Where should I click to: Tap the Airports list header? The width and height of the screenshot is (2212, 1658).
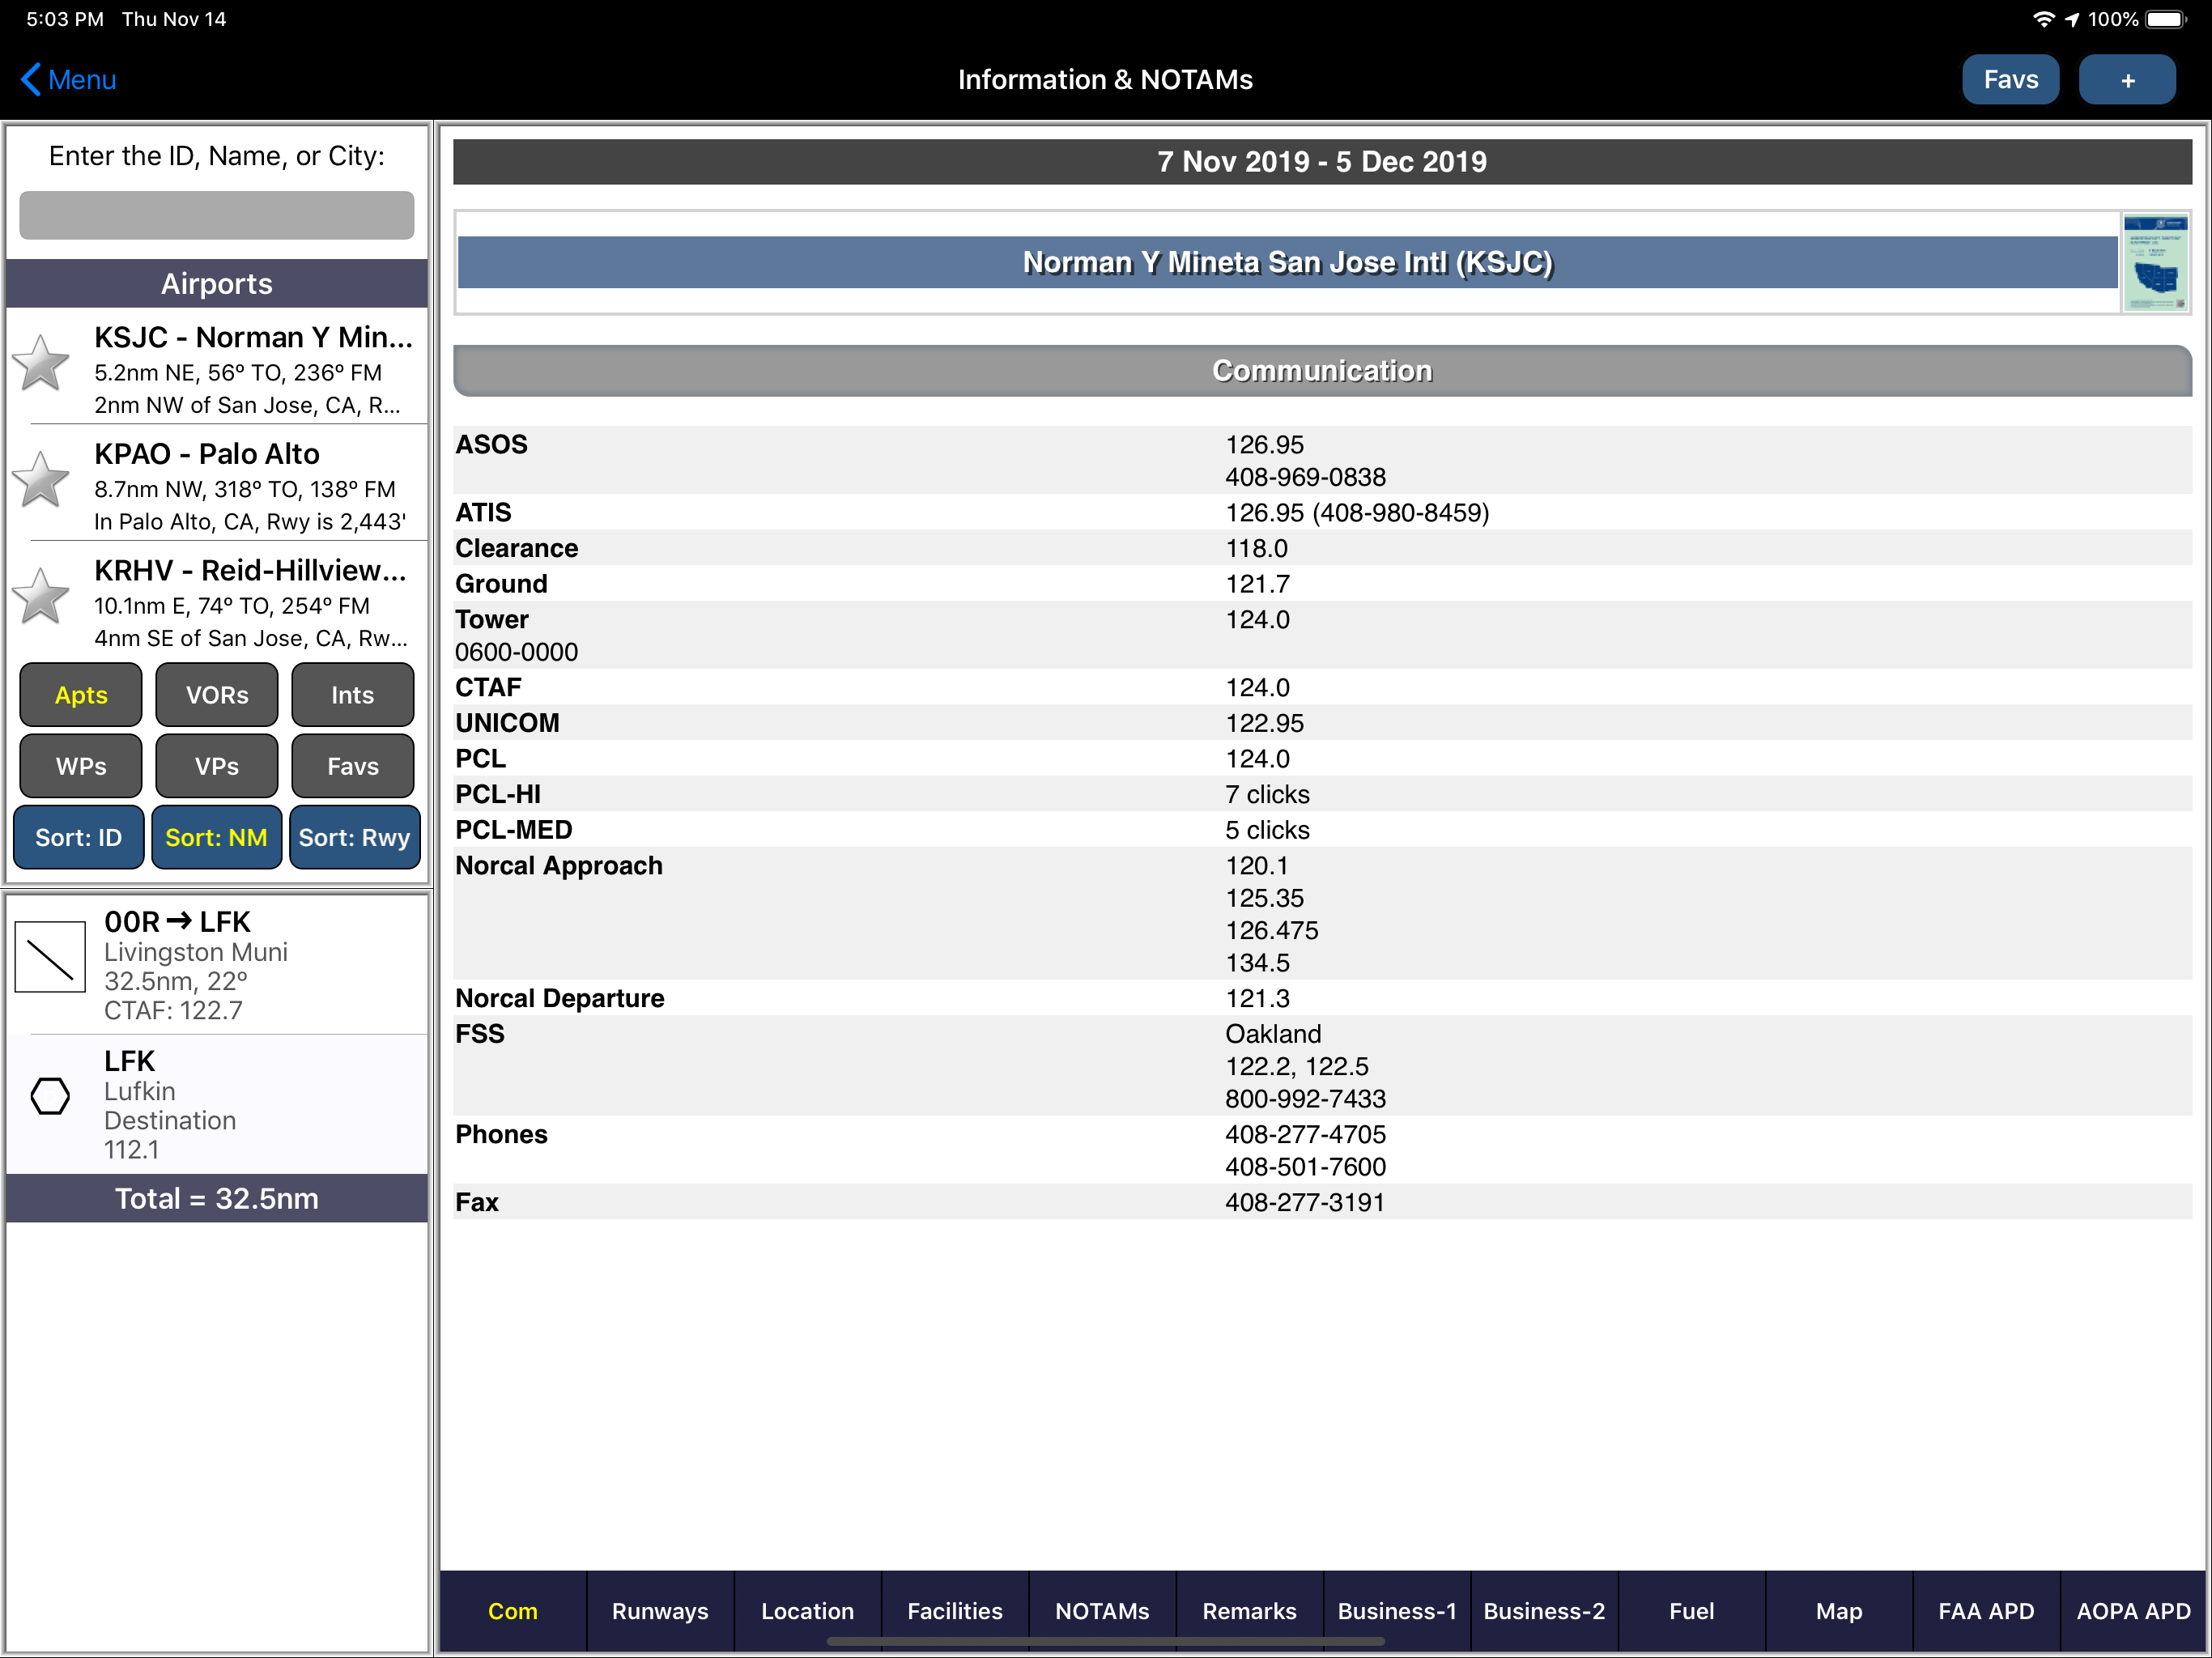[217, 284]
